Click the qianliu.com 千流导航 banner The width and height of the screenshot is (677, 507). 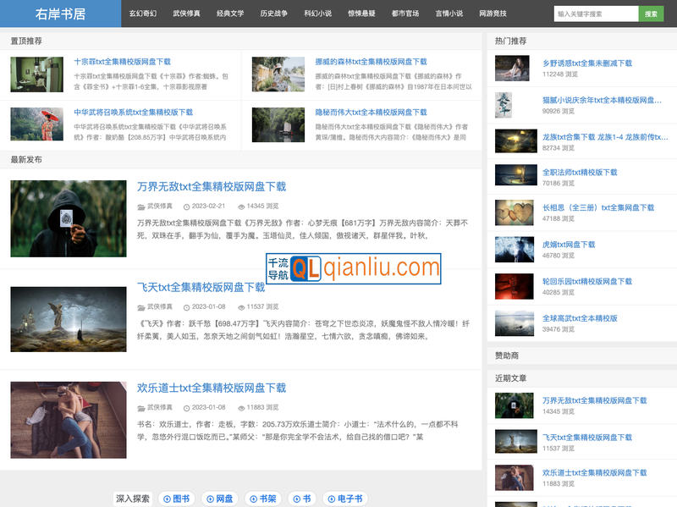coord(353,268)
